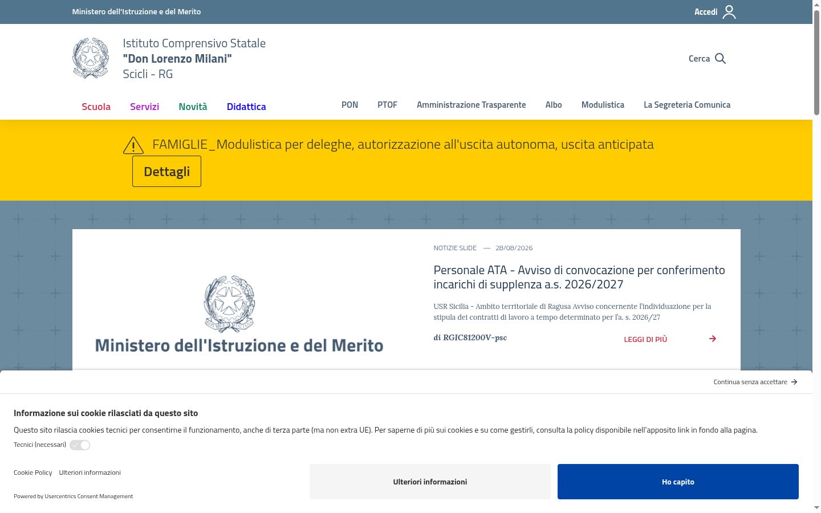Click LEGGI DI PIÙ link
Image resolution: width=821 pixels, height=513 pixels.
[645, 339]
